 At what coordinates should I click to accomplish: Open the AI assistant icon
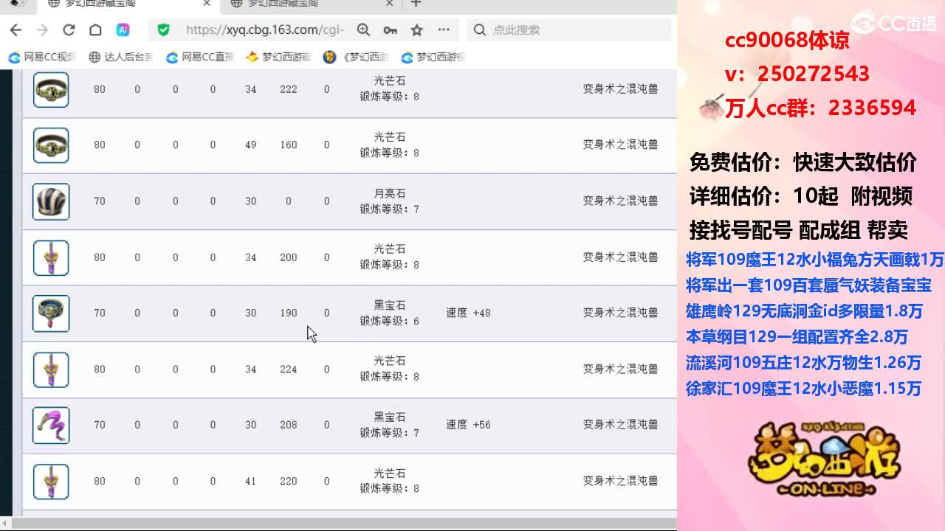[123, 29]
